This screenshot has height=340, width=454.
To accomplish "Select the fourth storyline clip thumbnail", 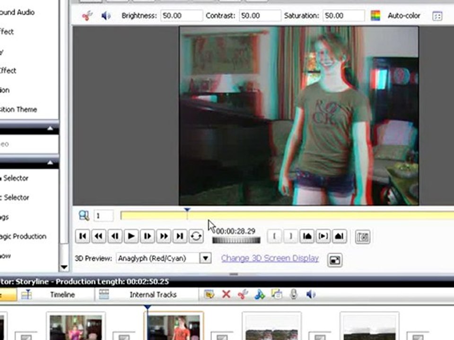I will click(370, 327).
